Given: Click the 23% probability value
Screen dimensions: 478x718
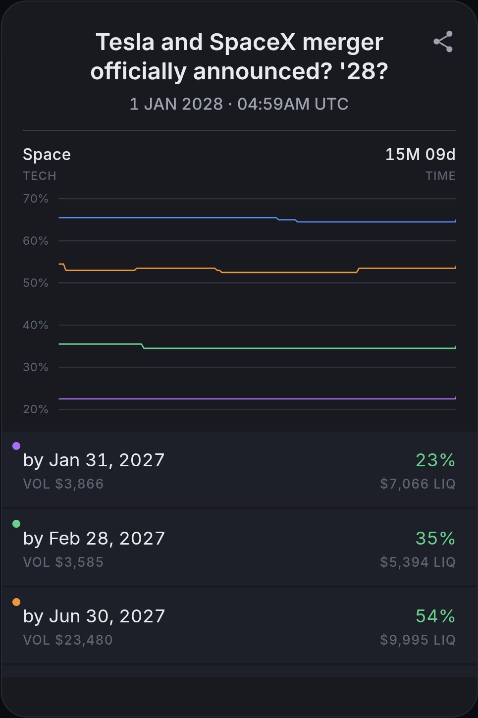Looking at the screenshot, I should 435,460.
